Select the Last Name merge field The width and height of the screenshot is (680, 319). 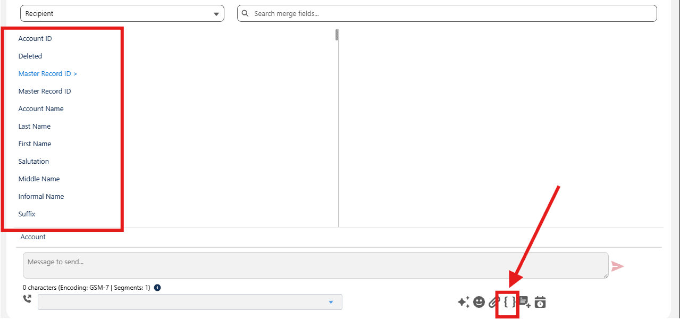pos(35,126)
